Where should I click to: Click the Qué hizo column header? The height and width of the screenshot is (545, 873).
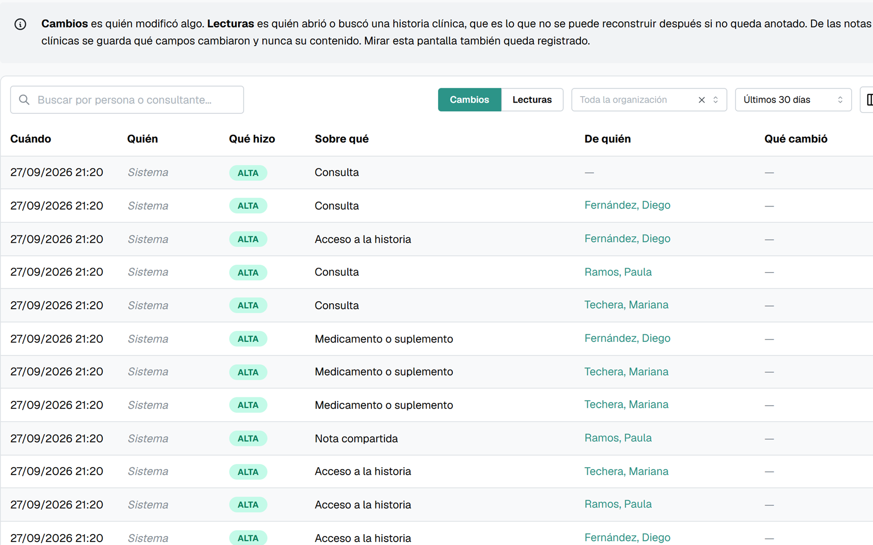coord(252,139)
